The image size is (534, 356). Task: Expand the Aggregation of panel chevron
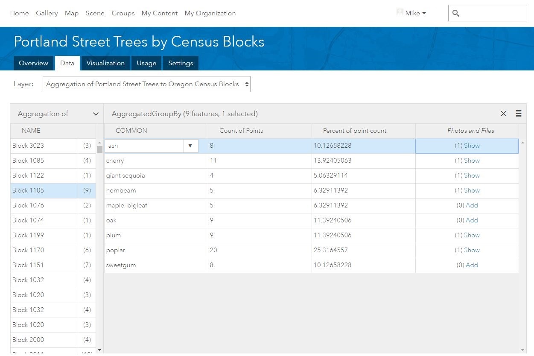[96, 114]
